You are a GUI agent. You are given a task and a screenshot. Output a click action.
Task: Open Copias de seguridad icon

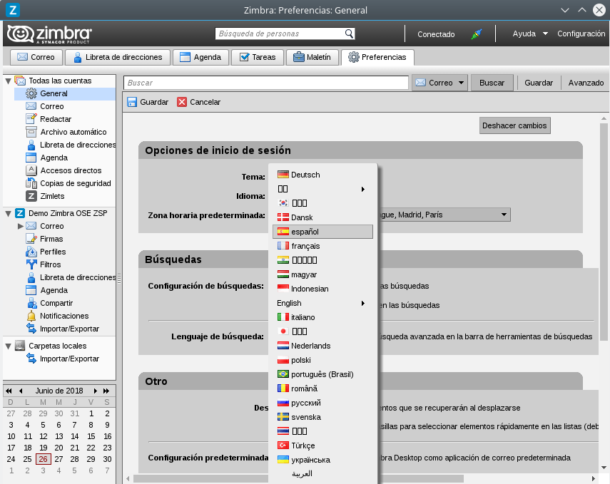31,183
